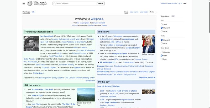Expand the Tools dropdown menu
Image resolution: width=210 pixels, height=108 pixels.
153,12
